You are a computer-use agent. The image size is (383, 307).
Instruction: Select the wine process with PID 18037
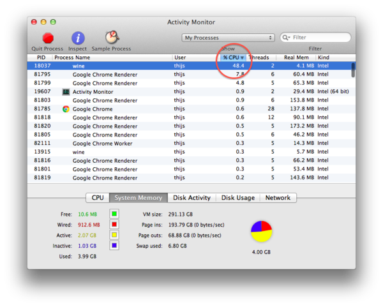[x=191, y=66]
